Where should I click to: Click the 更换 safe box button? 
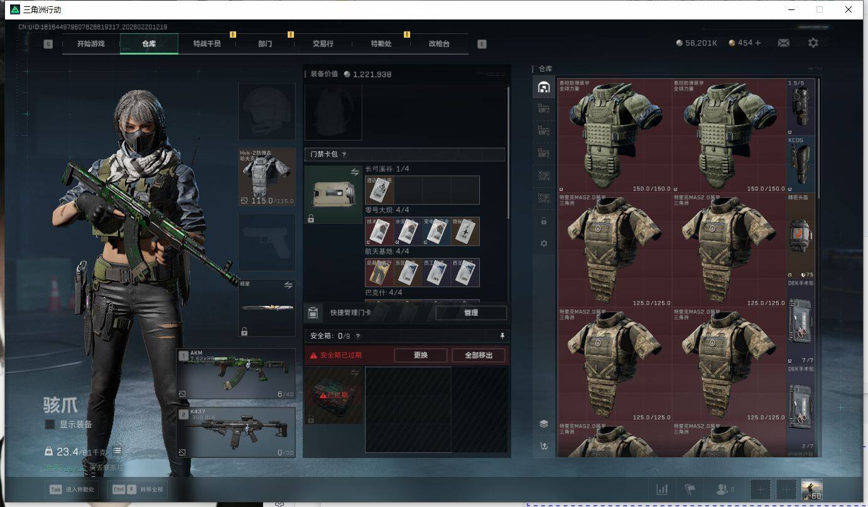(x=421, y=355)
